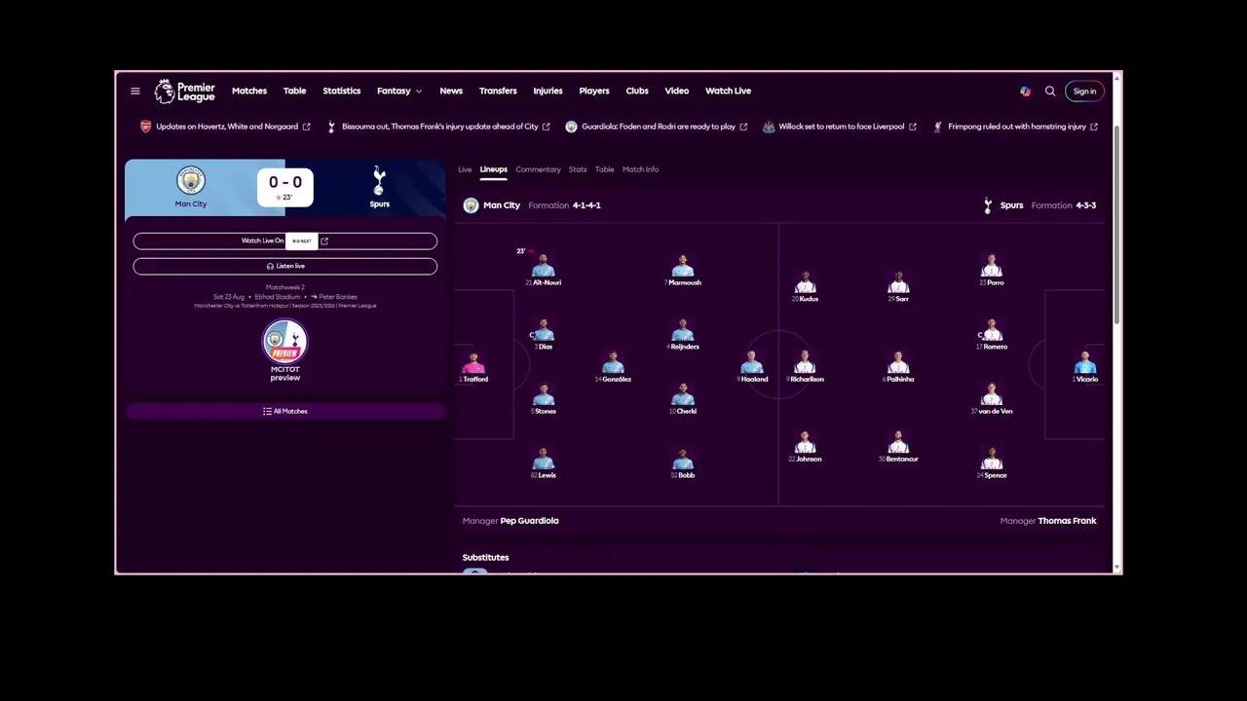Select the Lineups tab

pyautogui.click(x=493, y=169)
